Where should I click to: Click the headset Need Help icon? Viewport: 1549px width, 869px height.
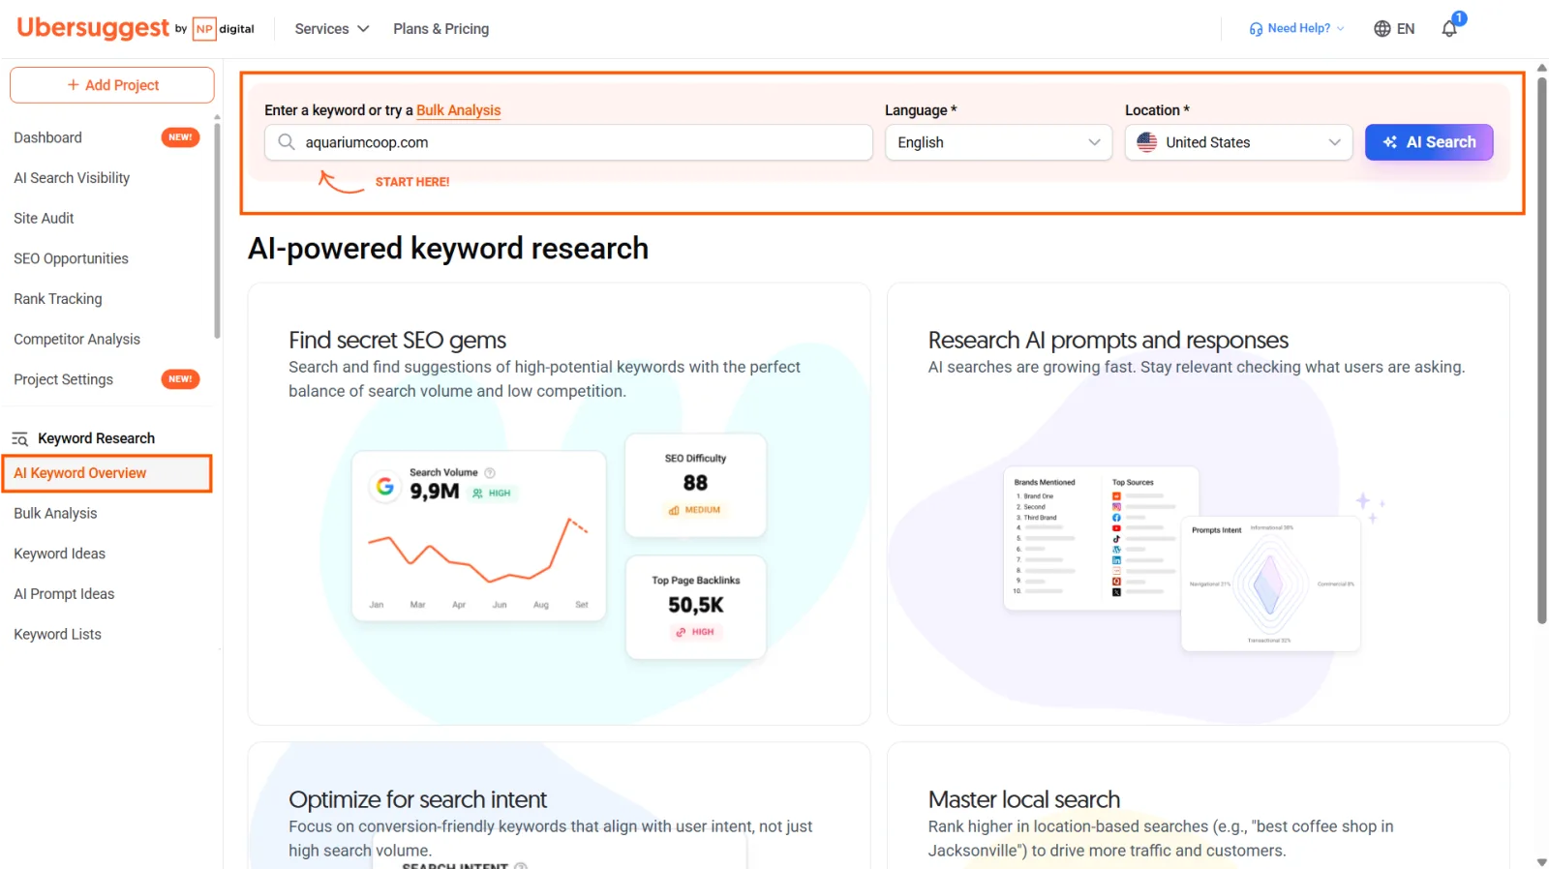pos(1256,29)
